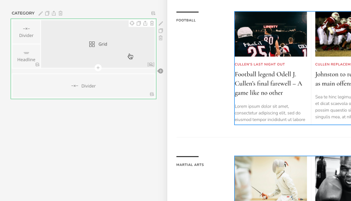Click the Grid element target/transform icon
Viewport: 351px width, 201px height.
click(132, 23)
